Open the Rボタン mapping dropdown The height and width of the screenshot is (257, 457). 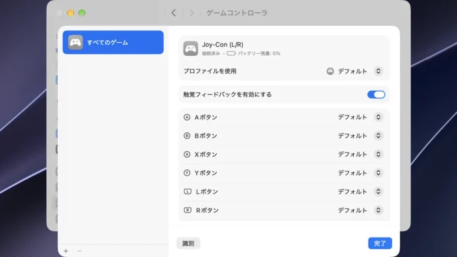tap(378, 210)
